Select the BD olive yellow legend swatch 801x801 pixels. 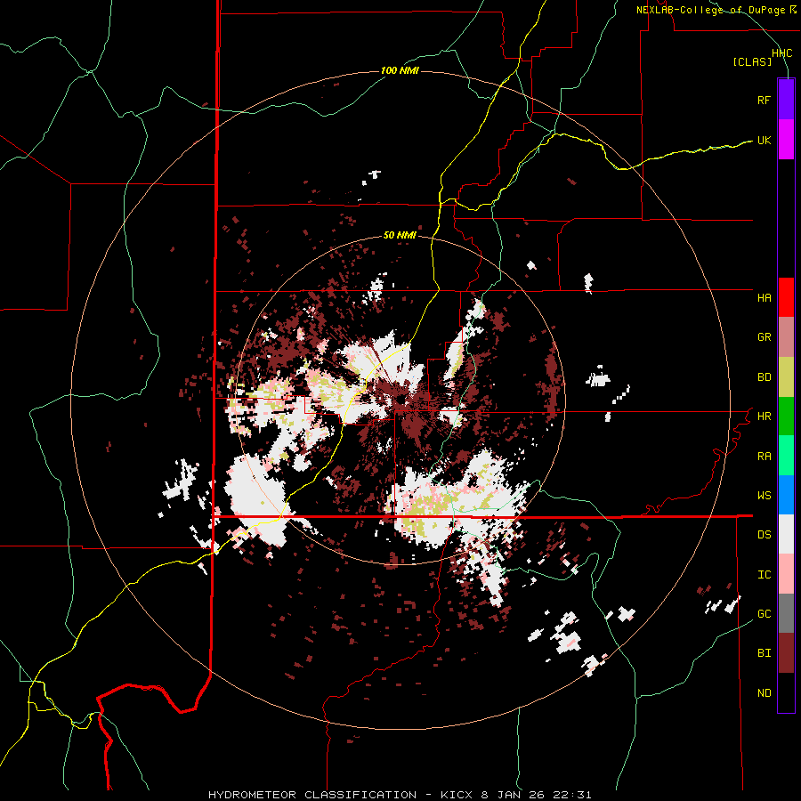[786, 376]
